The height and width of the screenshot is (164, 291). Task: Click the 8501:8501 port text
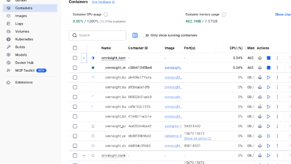click(192, 146)
